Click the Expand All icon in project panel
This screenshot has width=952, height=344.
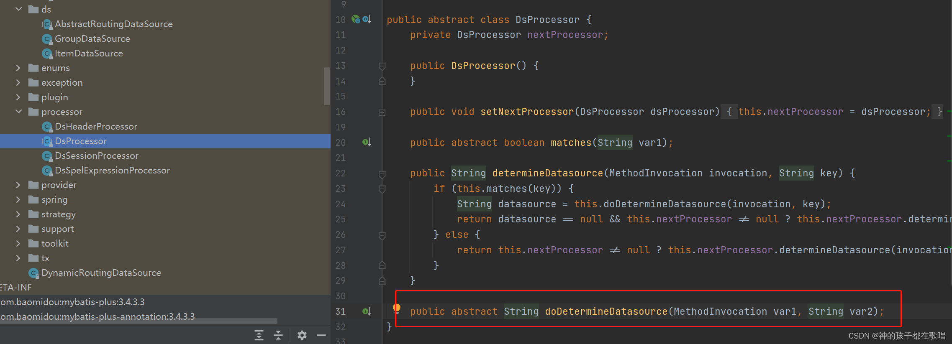(x=259, y=335)
